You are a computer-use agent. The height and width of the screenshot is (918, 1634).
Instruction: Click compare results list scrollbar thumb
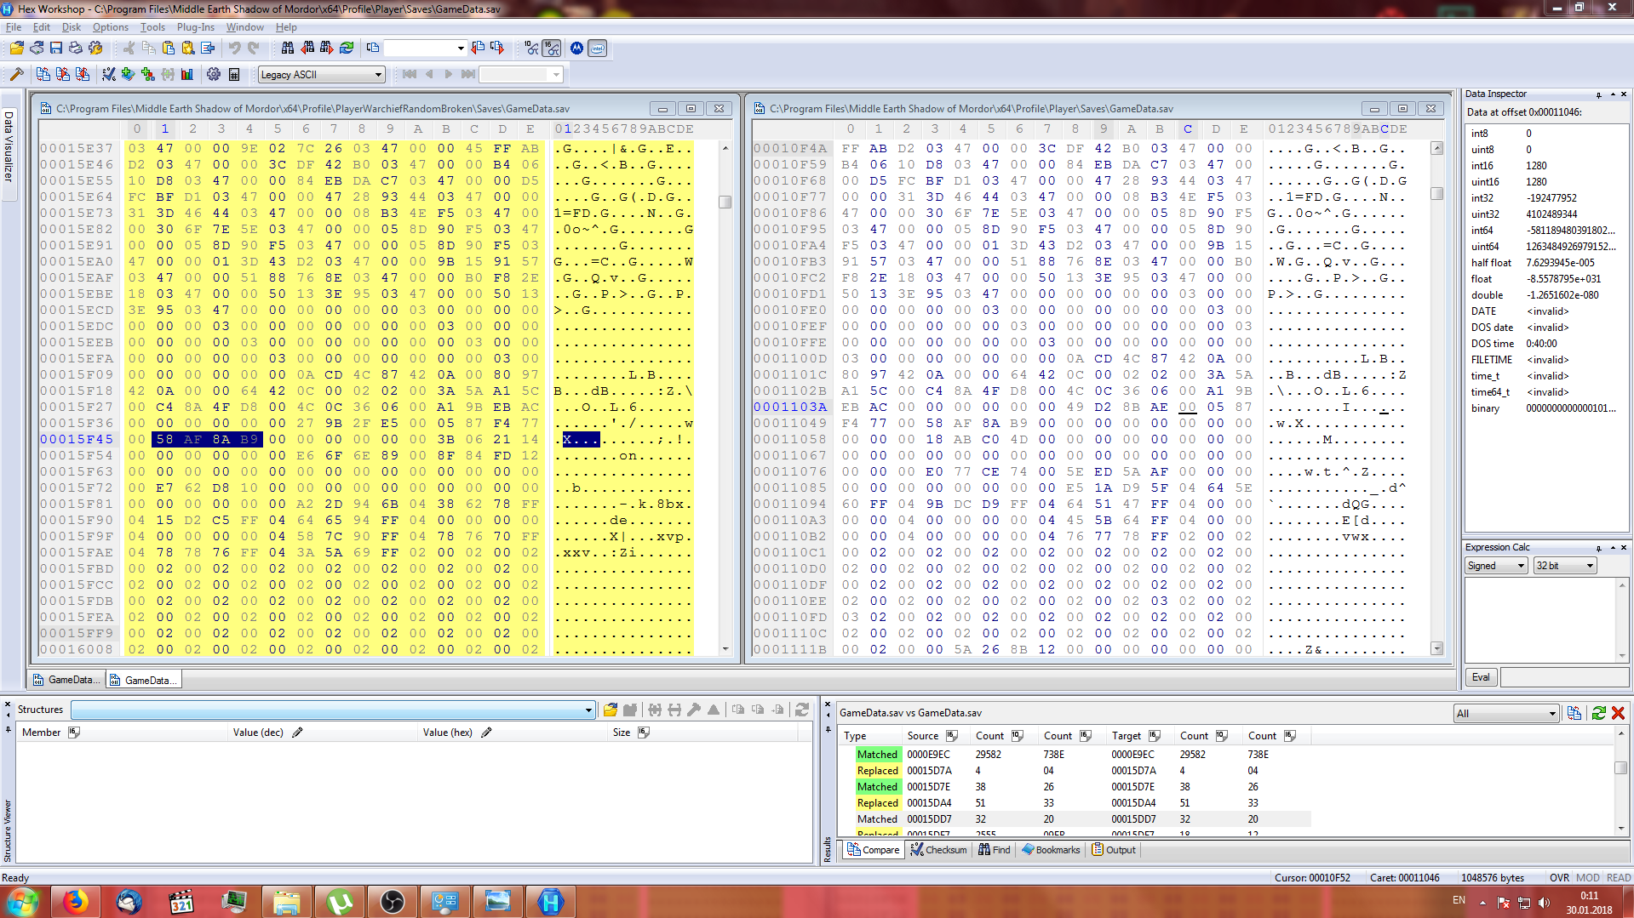[1620, 767]
